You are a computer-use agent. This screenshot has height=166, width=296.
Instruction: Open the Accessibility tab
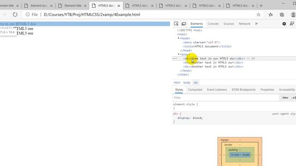click(x=287, y=89)
